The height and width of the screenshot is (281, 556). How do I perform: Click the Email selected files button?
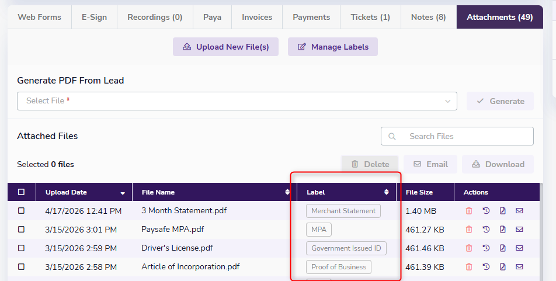pos(430,164)
